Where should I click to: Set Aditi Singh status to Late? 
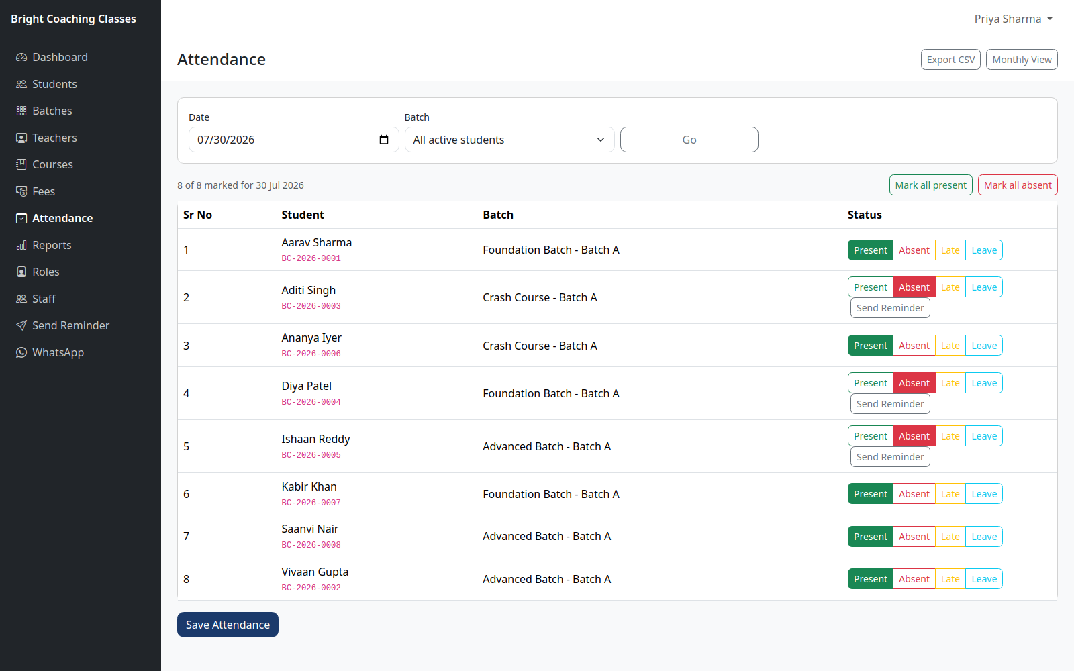pos(950,287)
